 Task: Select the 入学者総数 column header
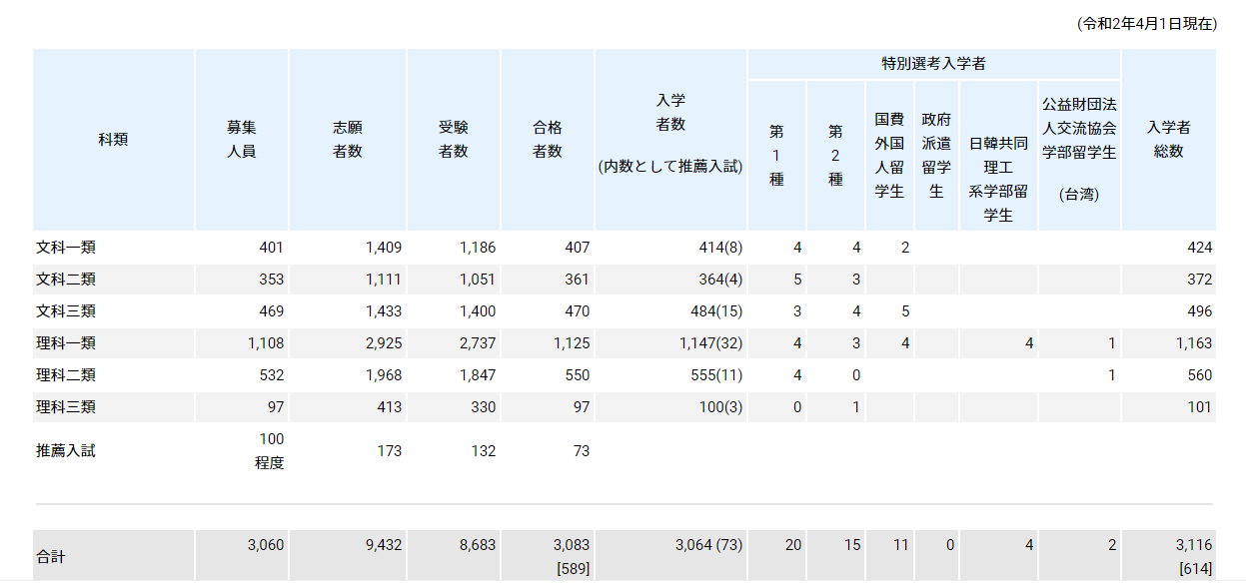(x=1169, y=140)
